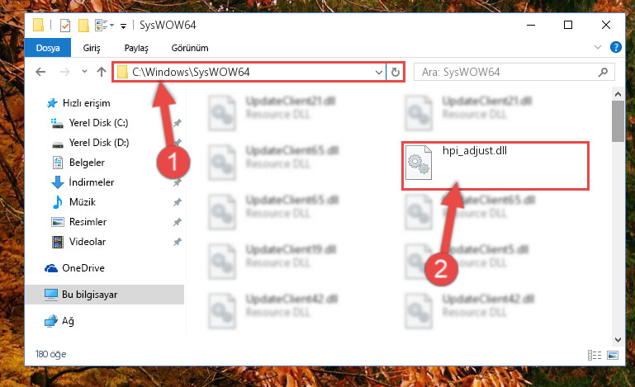The image size is (635, 387).
Task: Open İndirmeler in quick access
Action: point(91,182)
